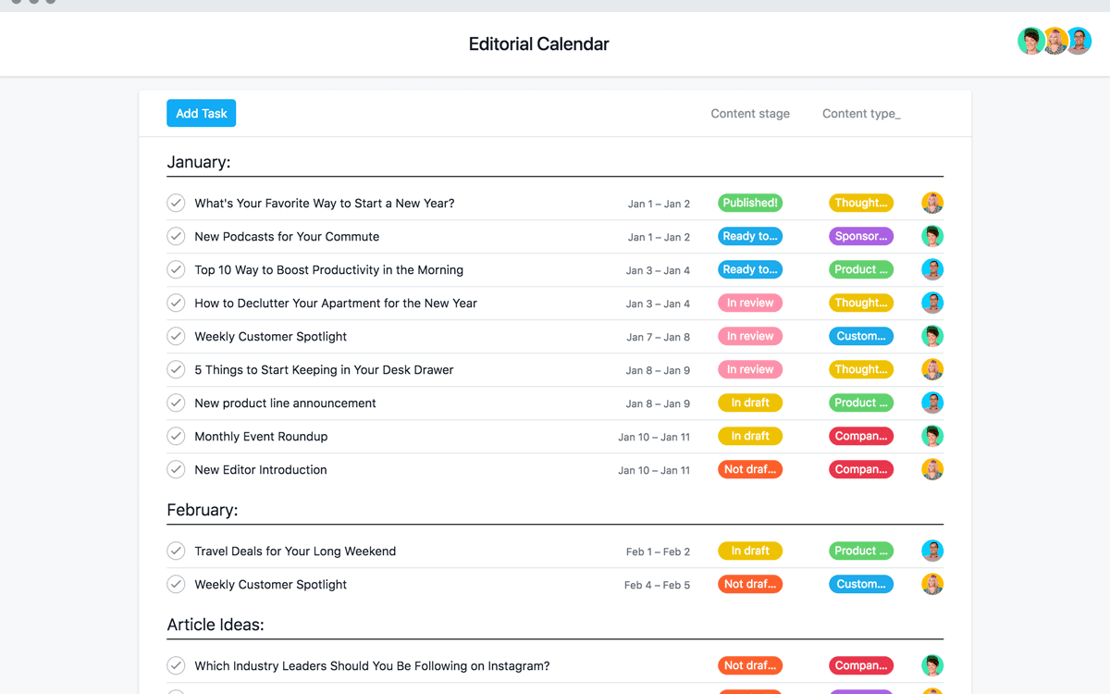Click the assignee avatar on the Feb 4 Spotlight row
The width and height of the screenshot is (1110, 694).
pyautogui.click(x=932, y=584)
